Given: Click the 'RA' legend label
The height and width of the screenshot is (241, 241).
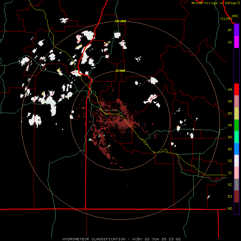Looking at the screenshot, I should 230,137.
